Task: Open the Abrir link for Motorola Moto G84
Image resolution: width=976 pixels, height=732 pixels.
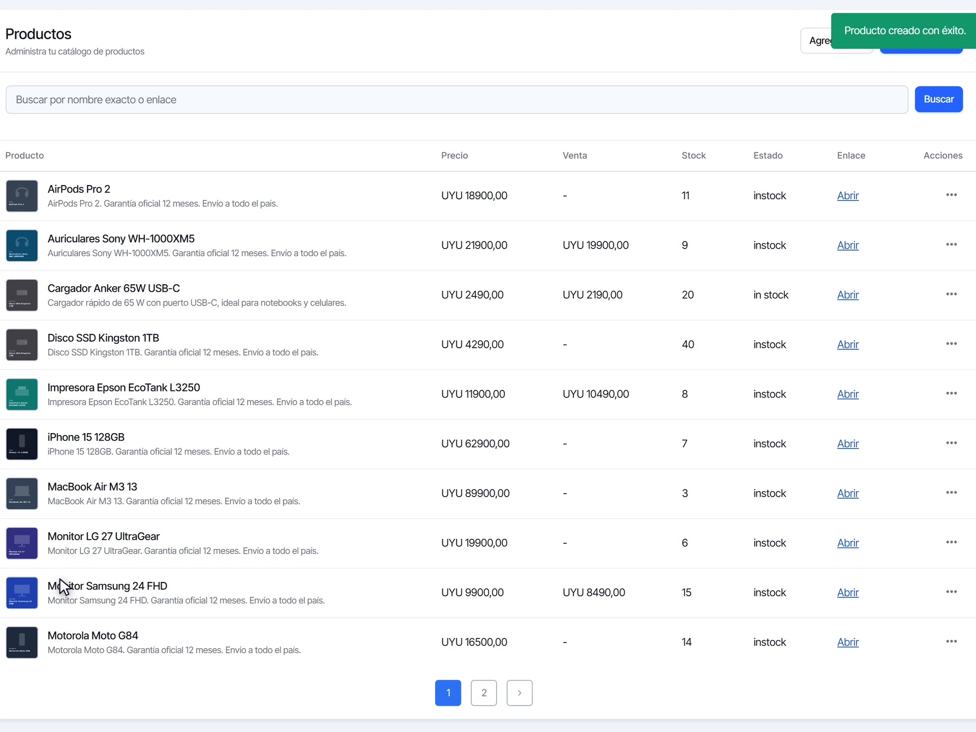Action: point(848,642)
